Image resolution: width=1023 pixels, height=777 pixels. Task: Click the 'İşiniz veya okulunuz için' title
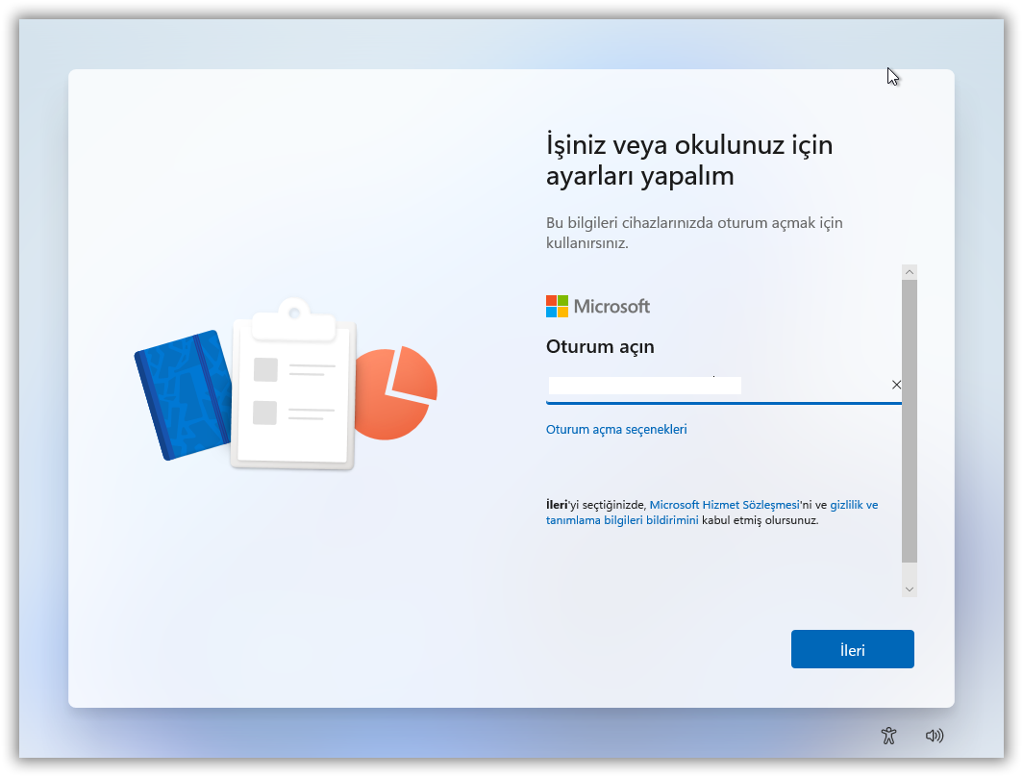pos(689,160)
